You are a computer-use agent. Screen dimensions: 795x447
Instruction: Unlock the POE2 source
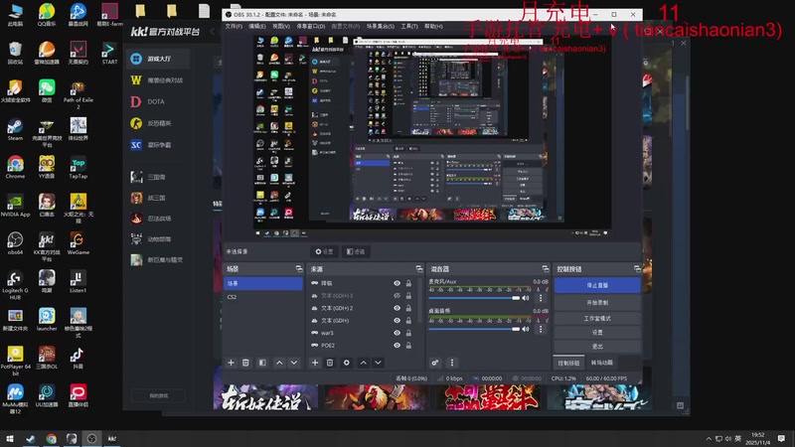coord(408,345)
